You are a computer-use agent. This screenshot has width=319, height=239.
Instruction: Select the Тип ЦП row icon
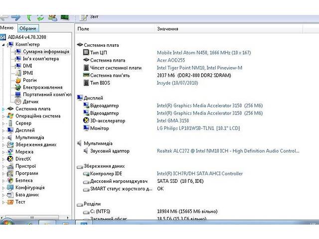[x=86, y=52]
